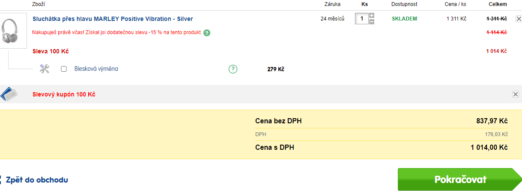Continue with the green Pokračovat button
The width and height of the screenshot is (522, 192).
pyautogui.click(x=460, y=179)
